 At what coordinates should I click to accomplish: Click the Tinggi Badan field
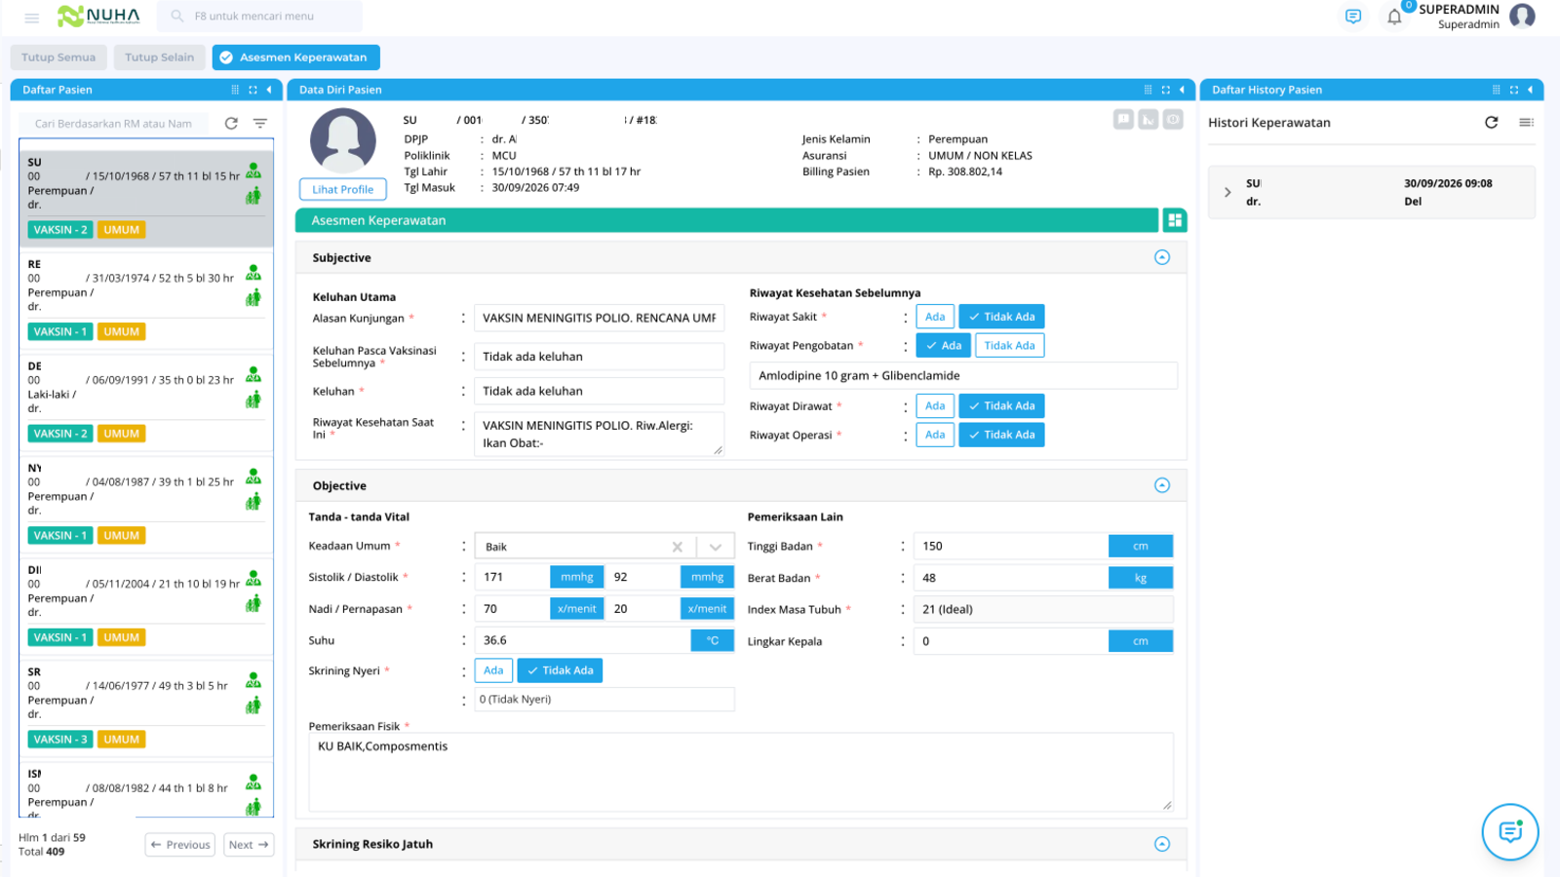click(x=1010, y=546)
